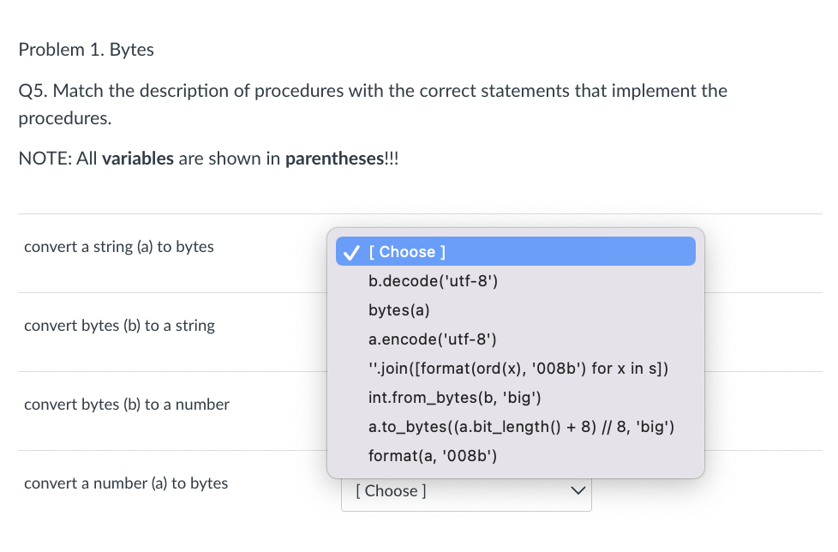Select the highlighted [ Choose ] placeholder option
838x552 pixels.
point(407,252)
